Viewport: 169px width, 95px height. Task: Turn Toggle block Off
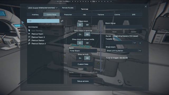(87, 25)
